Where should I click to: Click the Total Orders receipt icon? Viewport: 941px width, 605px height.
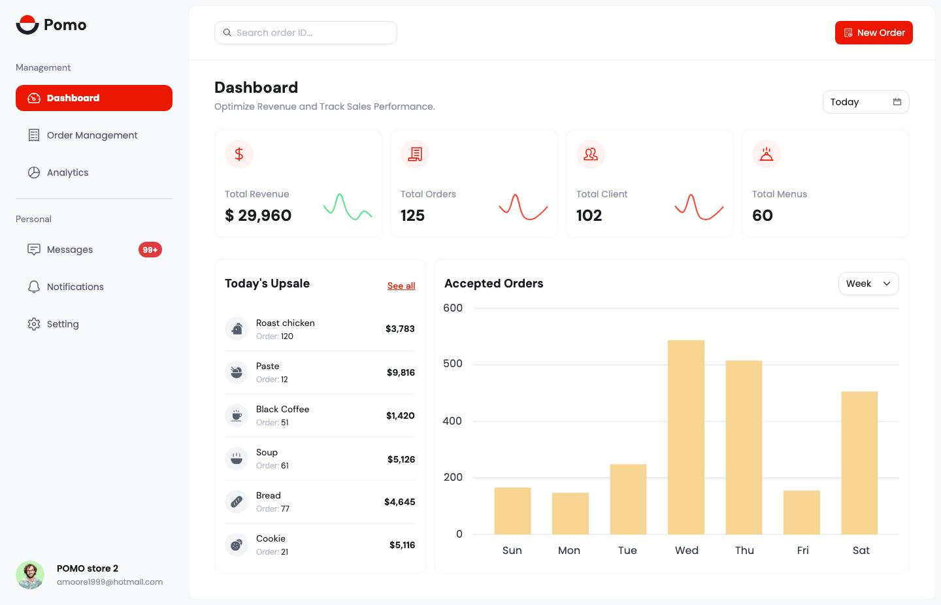click(415, 154)
